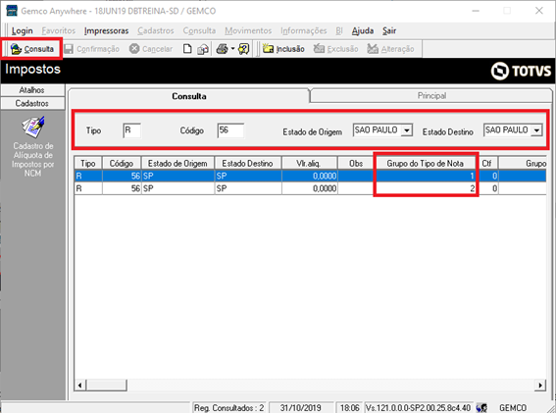Click the horizontal scrollbar left arrow
The width and height of the screenshot is (556, 413).
click(x=80, y=385)
